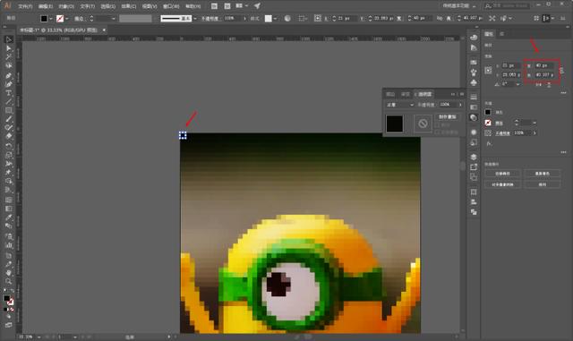
Task: Toggle constrain width and height proportions link
Action: point(561,70)
